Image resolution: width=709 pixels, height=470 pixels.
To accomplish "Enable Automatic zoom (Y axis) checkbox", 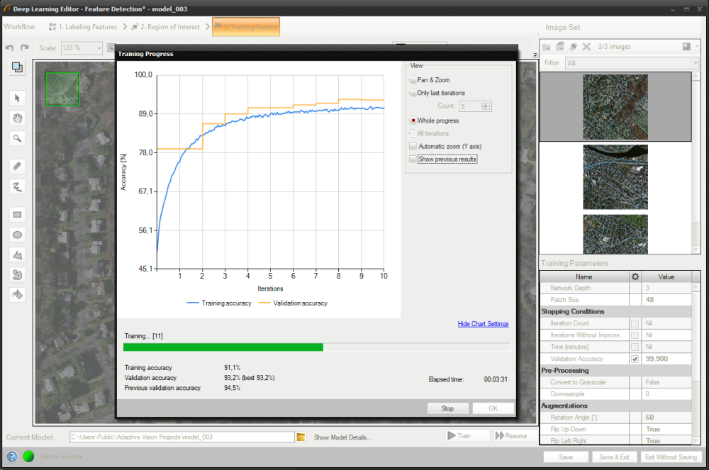I will 413,147.
